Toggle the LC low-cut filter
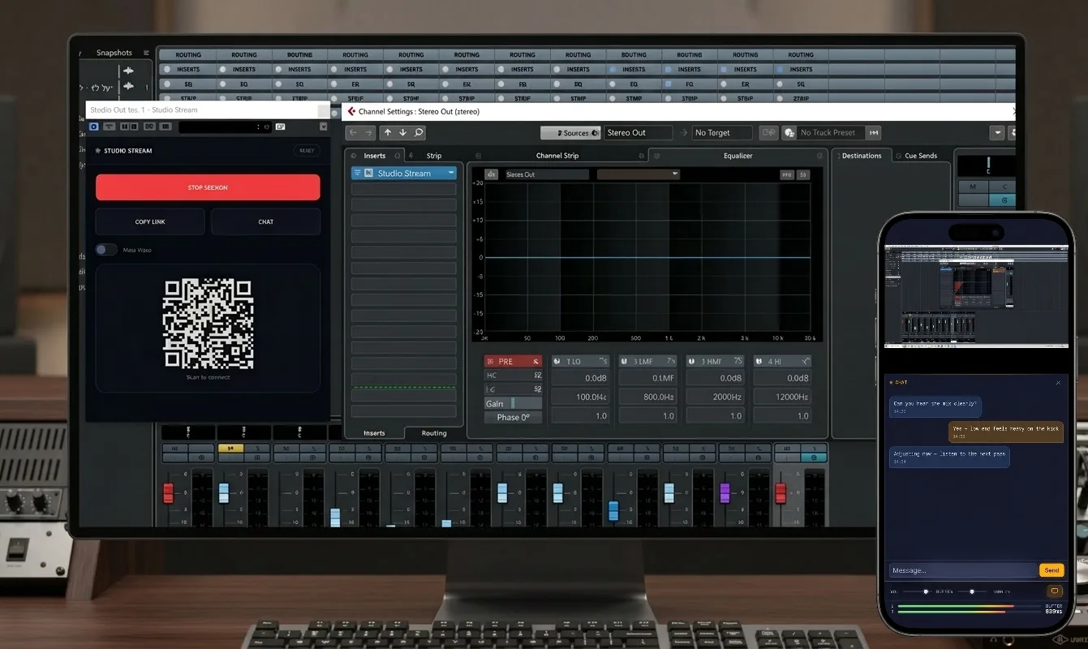This screenshot has width=1088, height=649. pyautogui.click(x=513, y=389)
